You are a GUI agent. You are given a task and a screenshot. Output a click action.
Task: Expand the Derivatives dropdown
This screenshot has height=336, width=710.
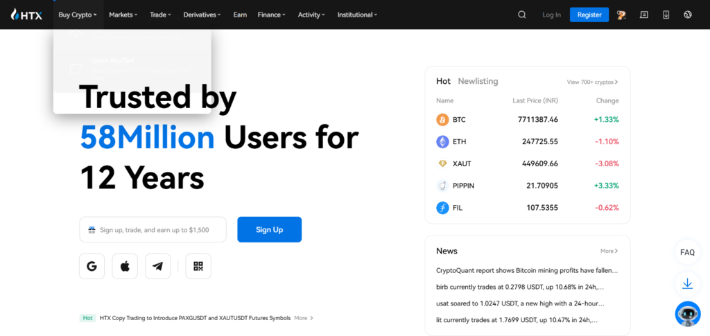(x=202, y=15)
